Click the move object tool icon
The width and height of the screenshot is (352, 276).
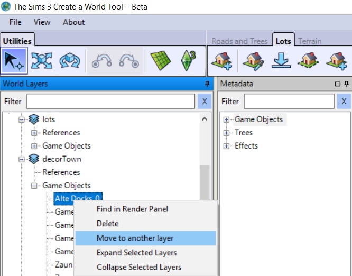coord(42,61)
